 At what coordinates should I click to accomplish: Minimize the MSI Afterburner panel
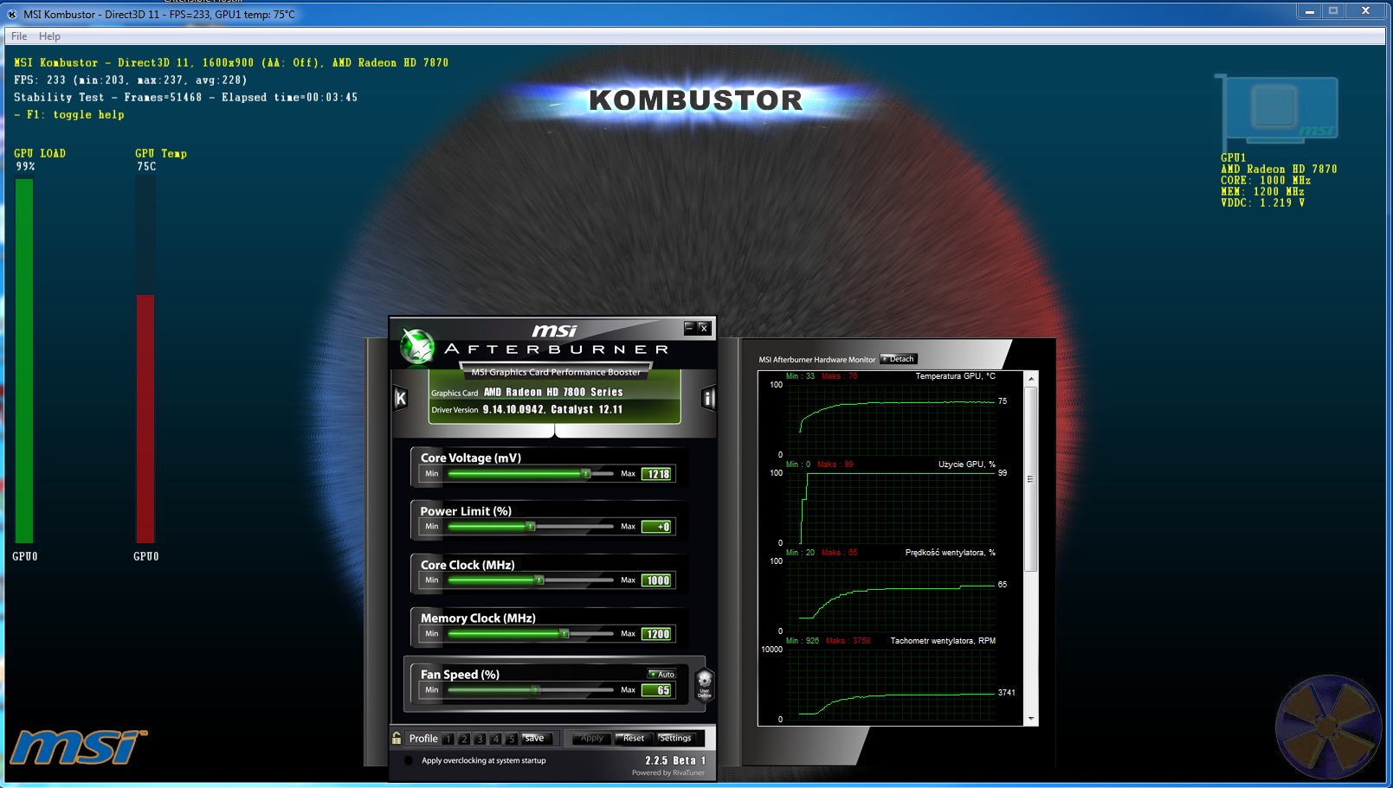click(x=690, y=328)
